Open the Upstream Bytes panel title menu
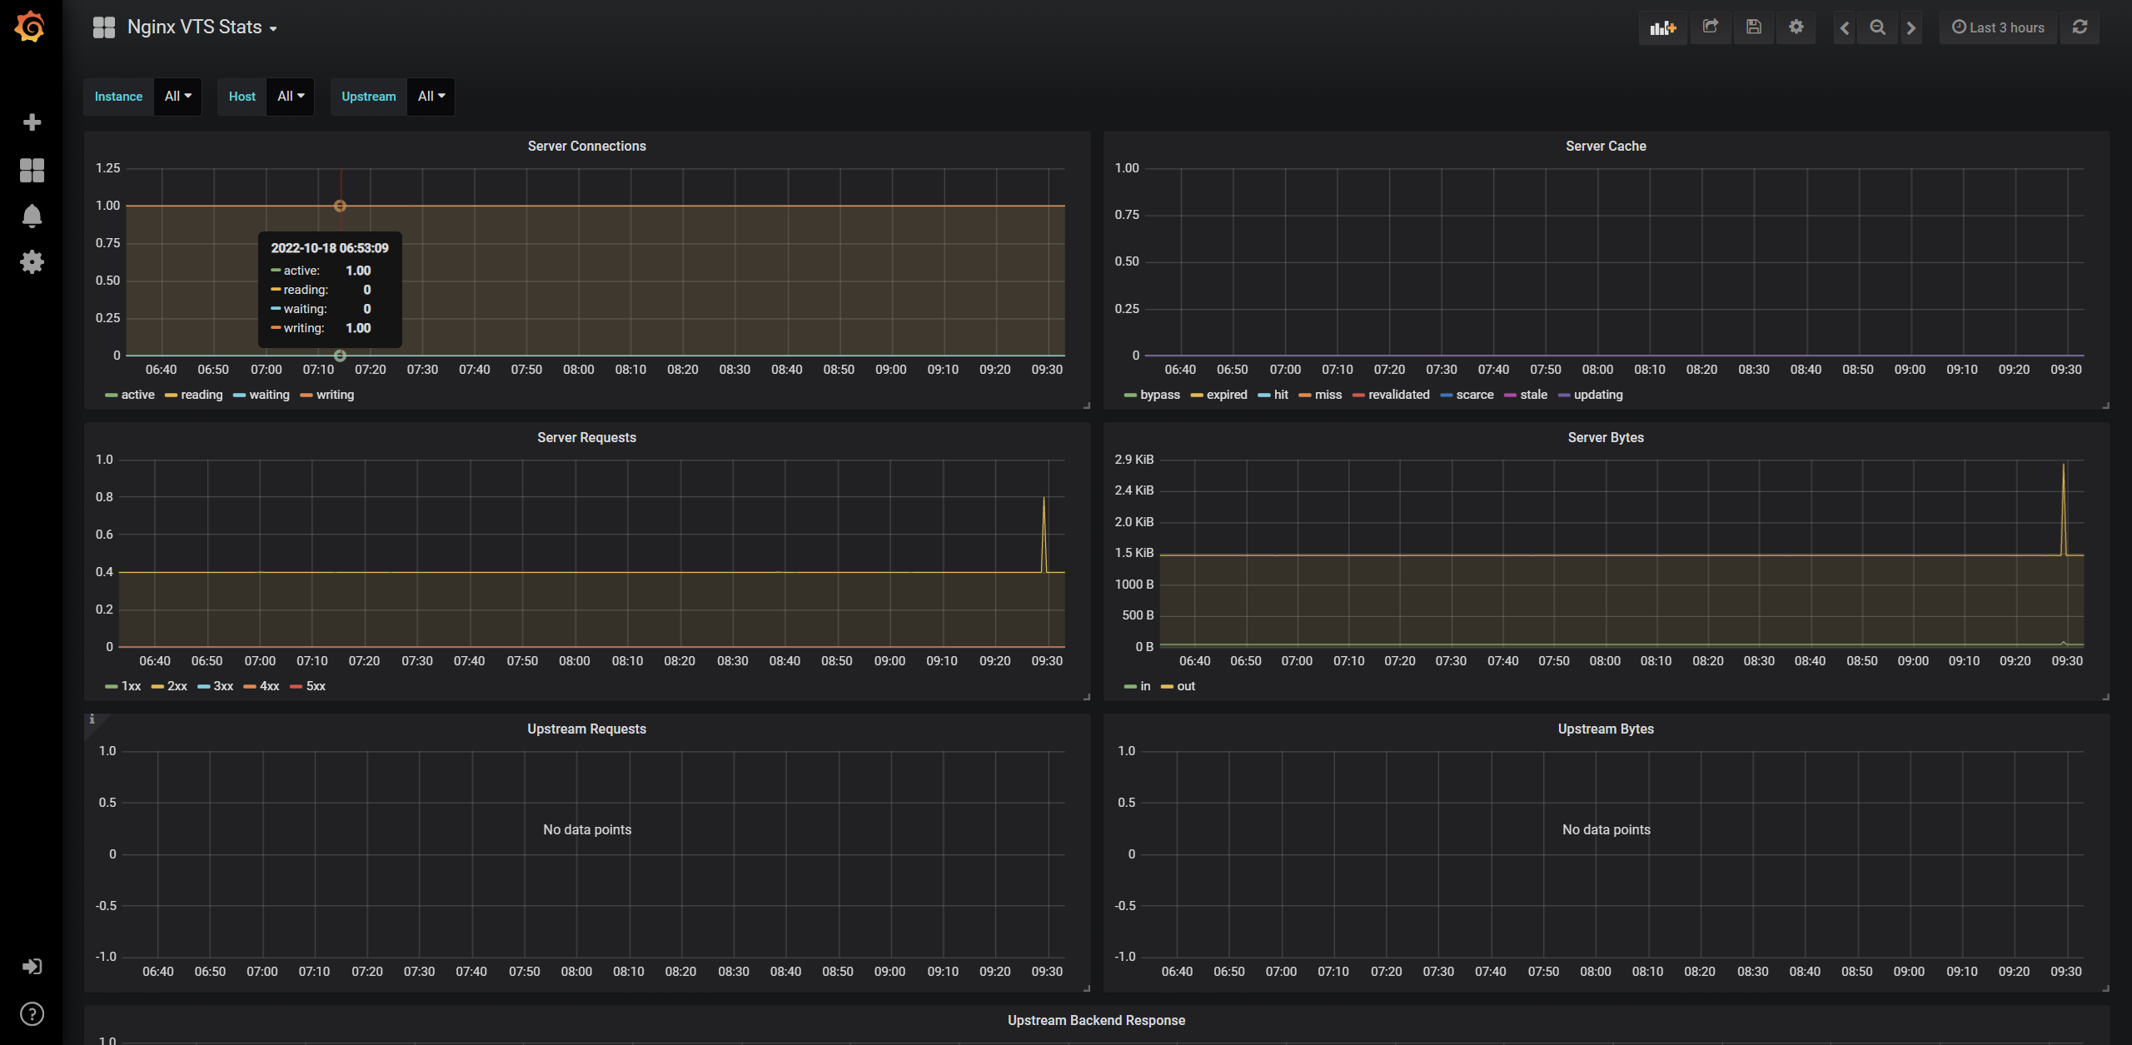This screenshot has height=1045, width=2132. (1606, 729)
